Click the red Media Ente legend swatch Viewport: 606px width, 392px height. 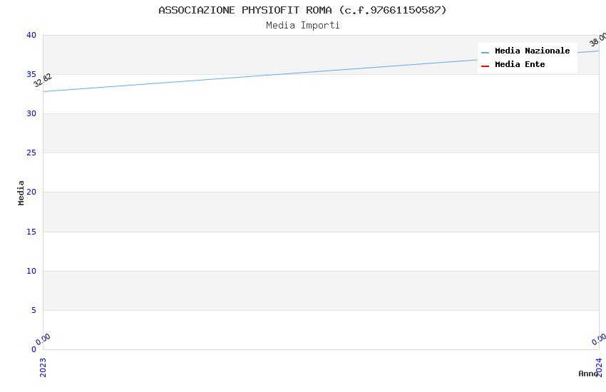[485, 66]
